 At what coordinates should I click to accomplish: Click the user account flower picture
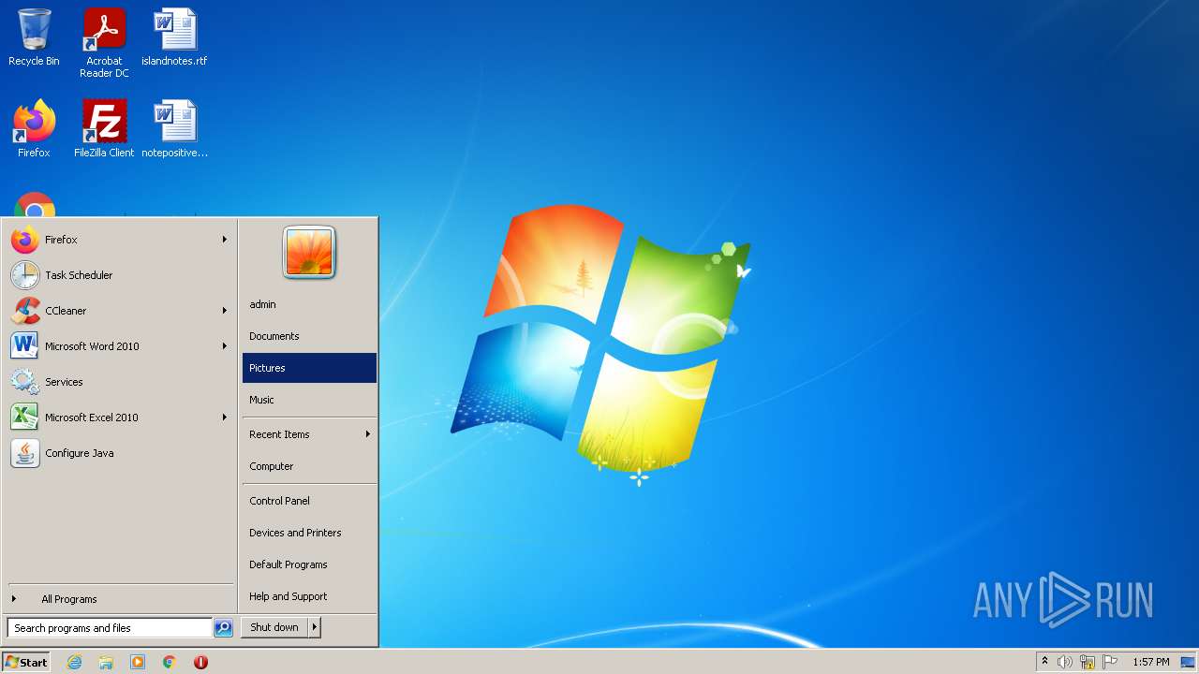309,253
